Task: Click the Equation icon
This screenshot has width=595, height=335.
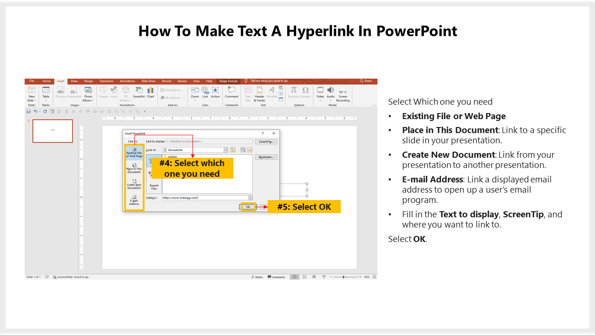Action: (293, 90)
